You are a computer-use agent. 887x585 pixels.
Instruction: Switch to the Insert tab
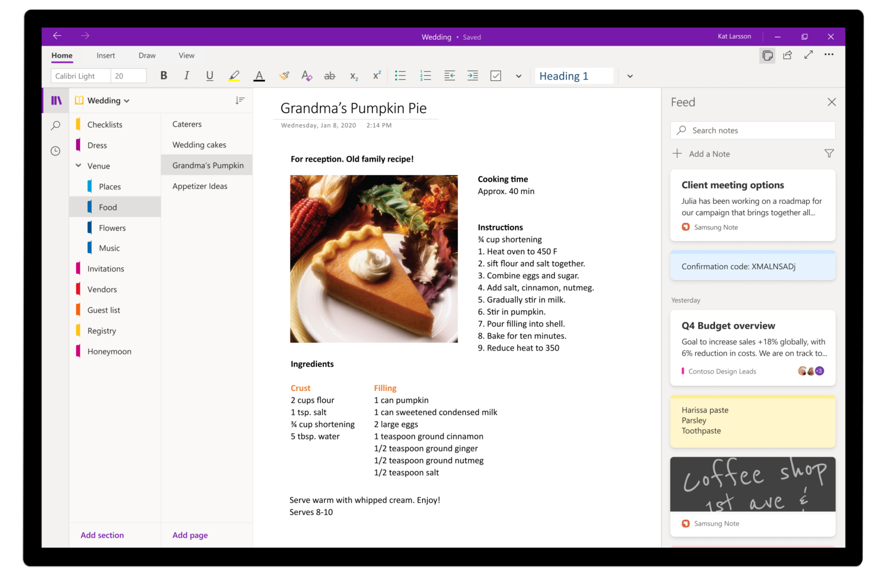(x=106, y=55)
